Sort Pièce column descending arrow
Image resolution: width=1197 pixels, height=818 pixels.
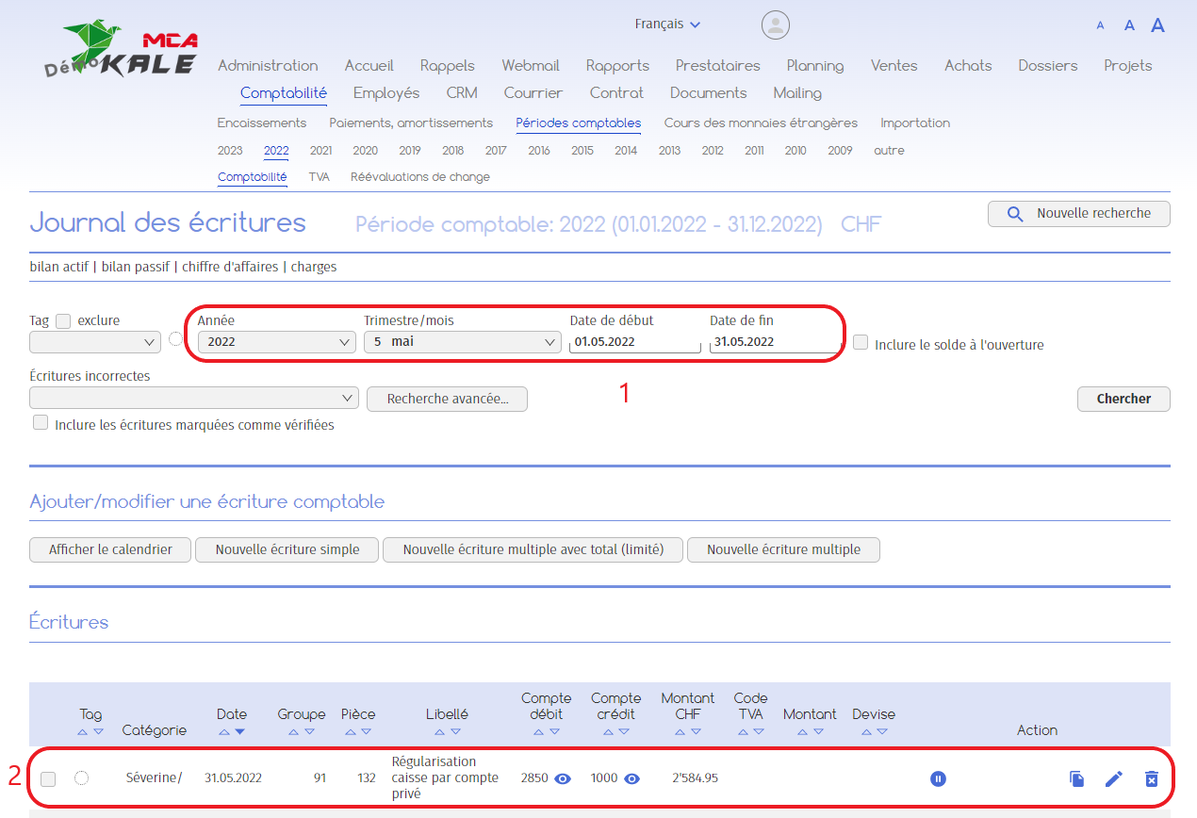click(x=367, y=731)
